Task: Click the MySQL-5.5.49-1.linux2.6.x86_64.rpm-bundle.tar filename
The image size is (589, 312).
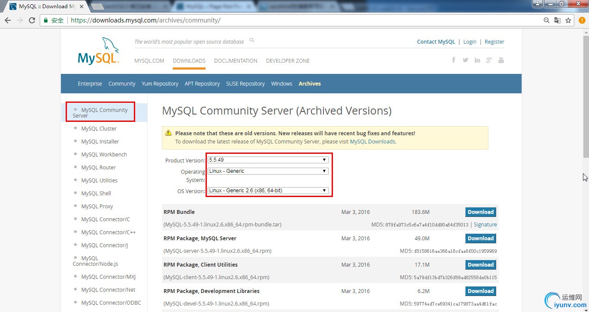Action: [223, 225]
